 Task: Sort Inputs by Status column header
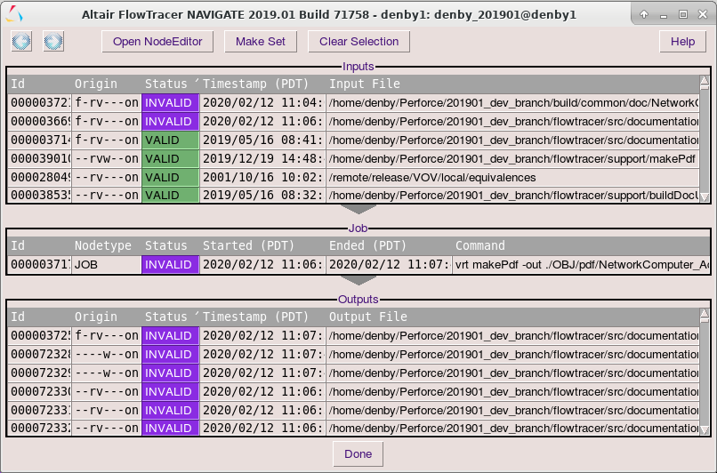pos(170,84)
